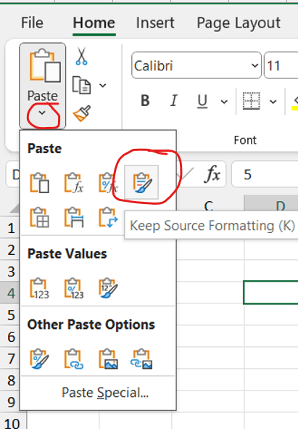Open the Insert tab

pyautogui.click(x=155, y=23)
